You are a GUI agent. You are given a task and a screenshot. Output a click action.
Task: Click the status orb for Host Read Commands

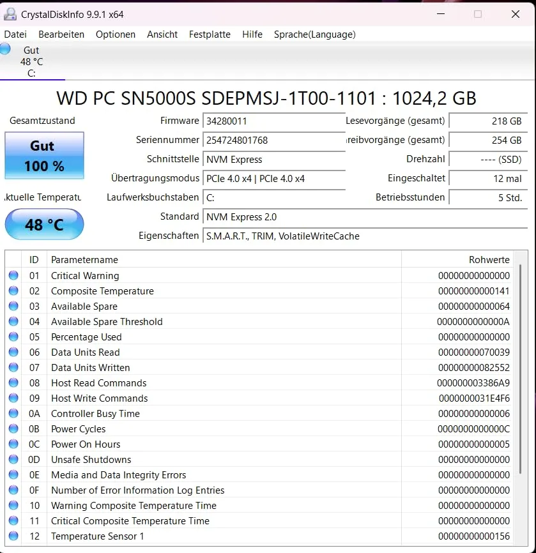click(13, 383)
